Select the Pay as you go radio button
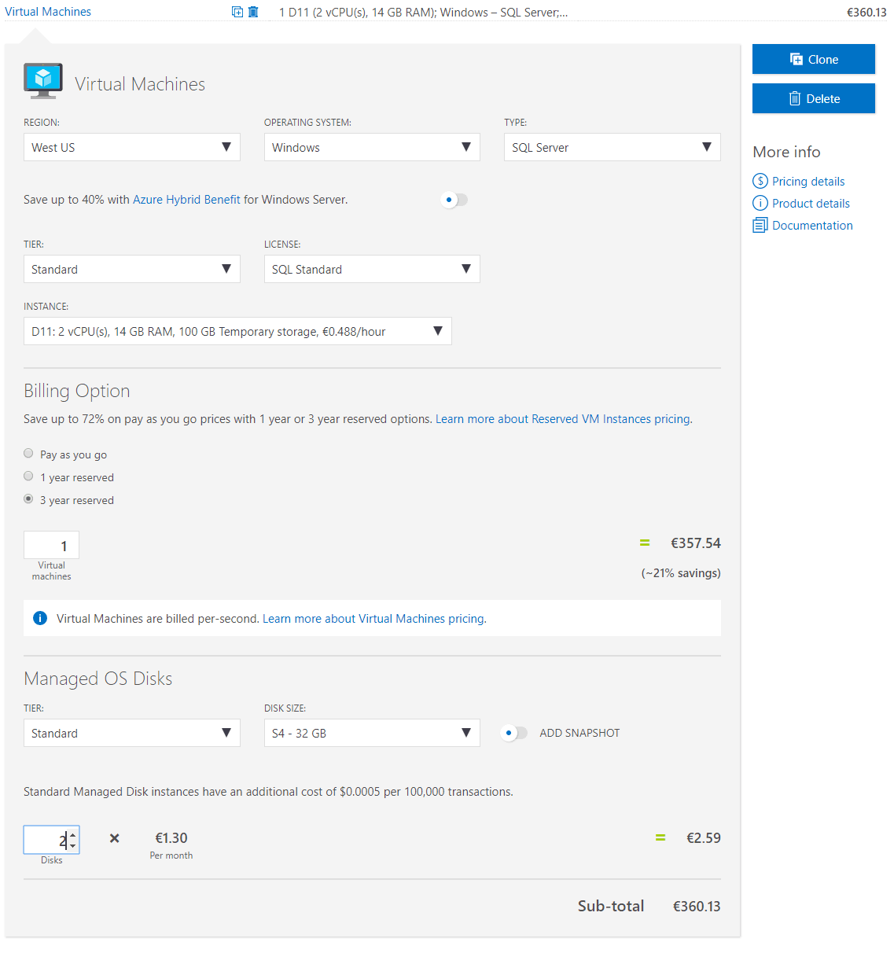This screenshot has height=953, width=894. [x=28, y=453]
